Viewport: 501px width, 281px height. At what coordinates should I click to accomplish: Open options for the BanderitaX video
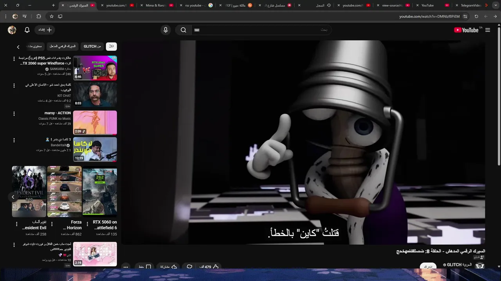pyautogui.click(x=14, y=140)
